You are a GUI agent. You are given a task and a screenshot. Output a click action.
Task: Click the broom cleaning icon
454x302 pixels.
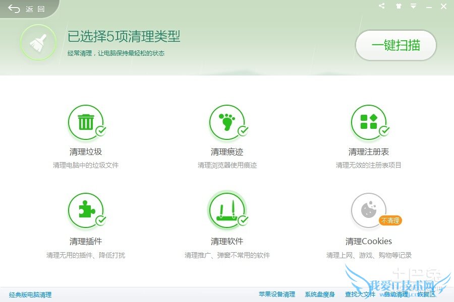click(x=38, y=42)
